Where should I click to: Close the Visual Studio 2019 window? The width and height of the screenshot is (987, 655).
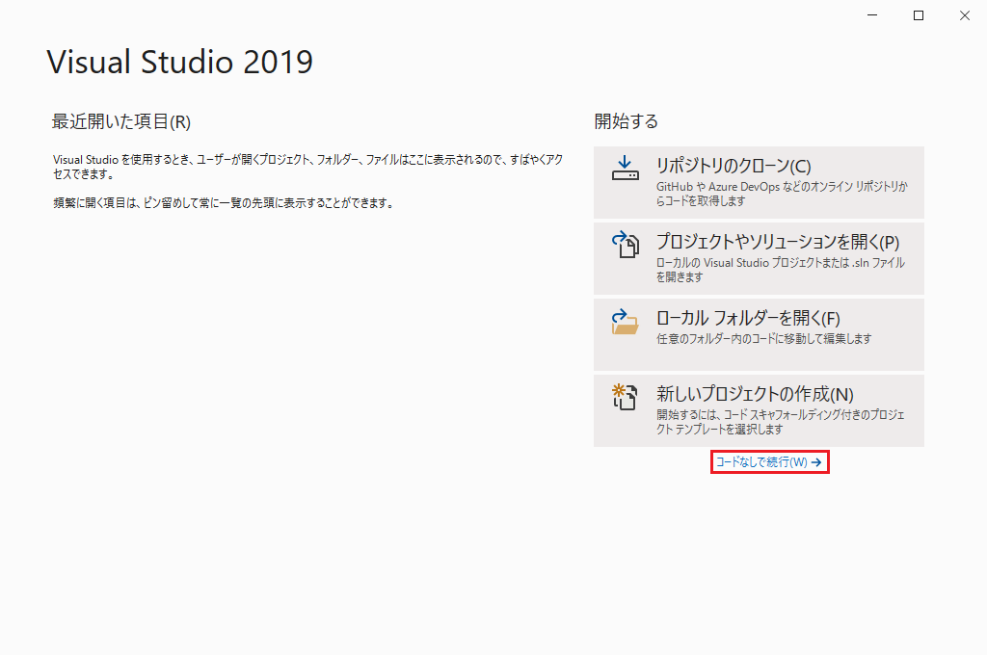coord(964,15)
